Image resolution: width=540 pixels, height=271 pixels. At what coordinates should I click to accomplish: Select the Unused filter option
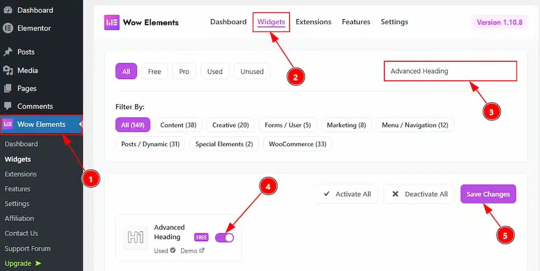252,72
